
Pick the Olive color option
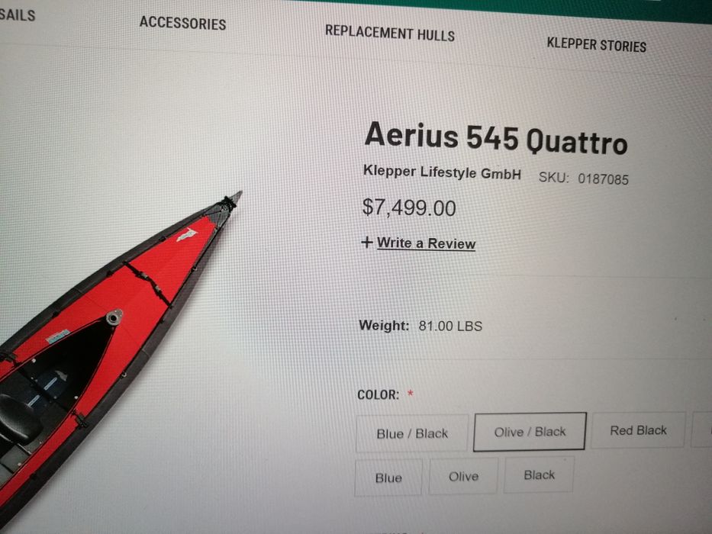point(463,476)
